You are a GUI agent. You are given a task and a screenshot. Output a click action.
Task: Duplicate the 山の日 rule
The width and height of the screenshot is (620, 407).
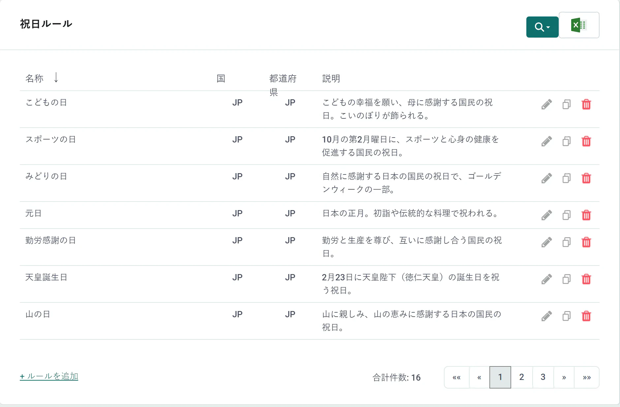(x=567, y=316)
